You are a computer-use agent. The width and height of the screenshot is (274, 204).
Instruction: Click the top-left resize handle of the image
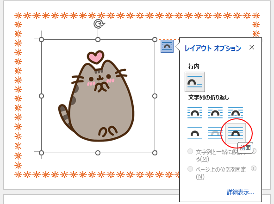(x=41, y=40)
